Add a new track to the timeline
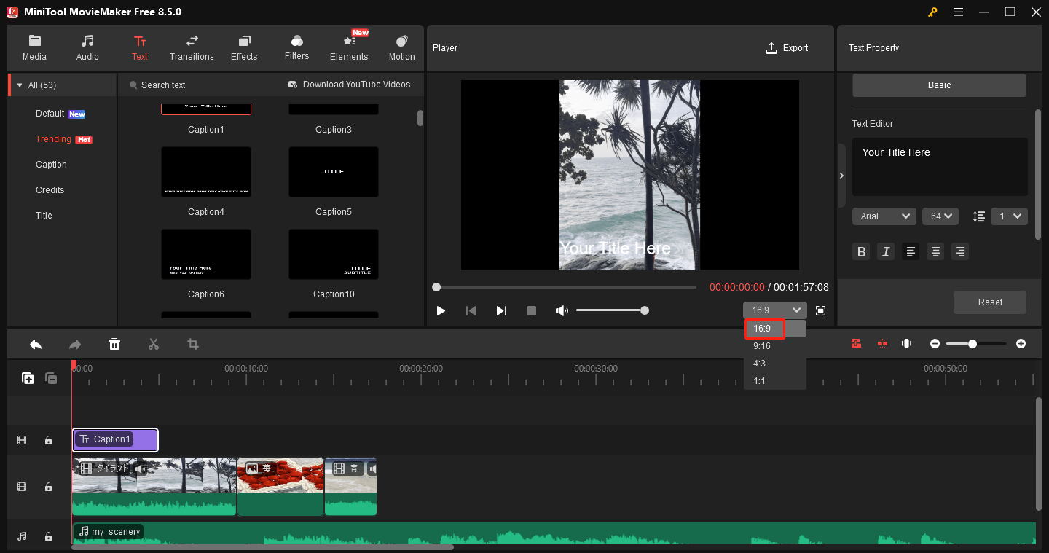This screenshot has height=553, width=1049. coord(28,378)
